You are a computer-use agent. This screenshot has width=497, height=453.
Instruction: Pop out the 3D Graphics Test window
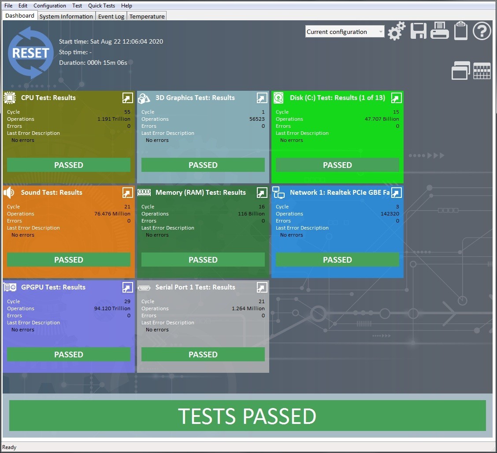[x=262, y=98]
